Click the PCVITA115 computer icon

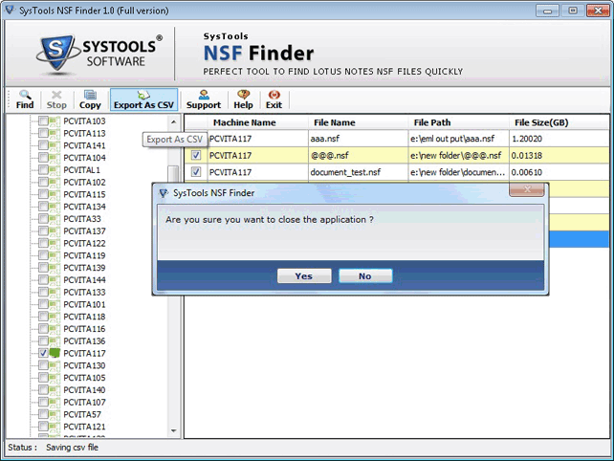[x=55, y=194]
